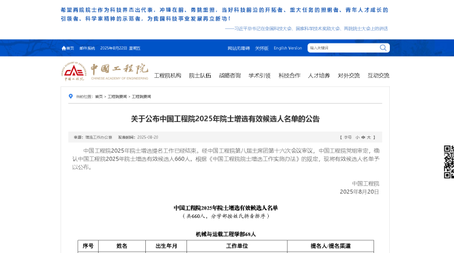Click the 工程院要闻 breadcrumb link

tap(117, 97)
